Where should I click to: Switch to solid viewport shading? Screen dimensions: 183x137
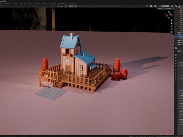click(164, 6)
